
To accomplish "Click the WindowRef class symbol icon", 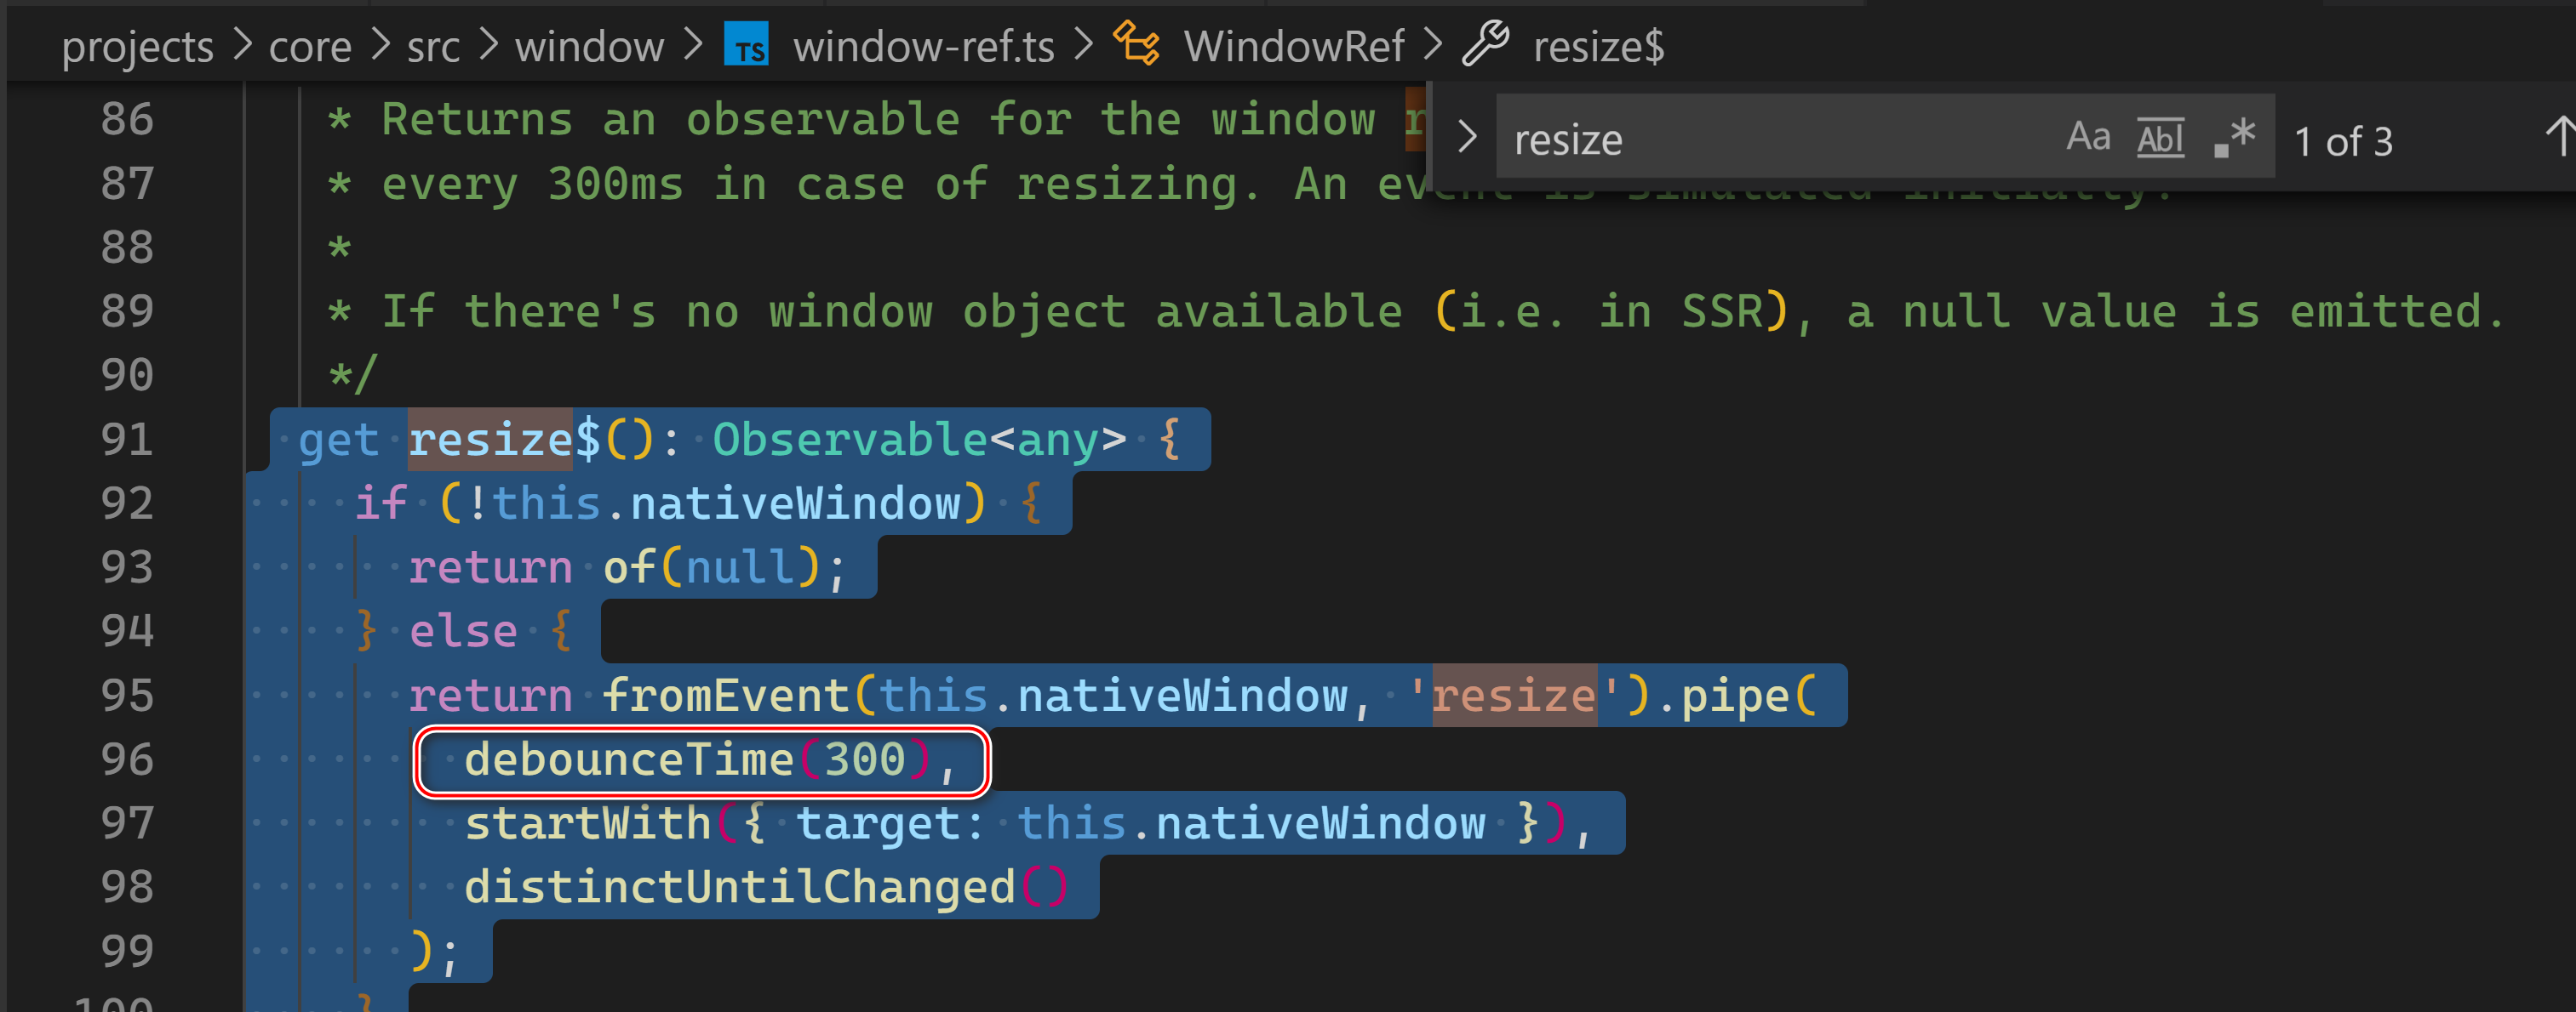I will (x=1137, y=45).
